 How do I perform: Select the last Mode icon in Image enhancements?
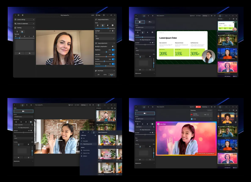[x=113, y=25]
